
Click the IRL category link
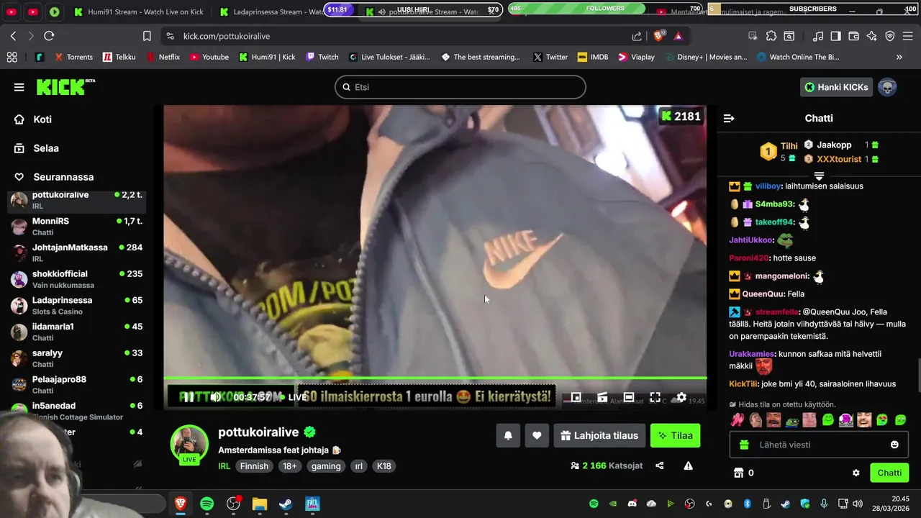224,466
